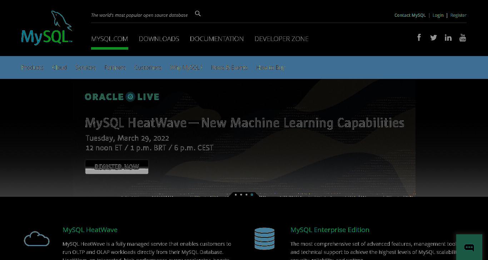Open MySQL LinkedIn page icon
The image size is (488, 260).
[448, 37]
